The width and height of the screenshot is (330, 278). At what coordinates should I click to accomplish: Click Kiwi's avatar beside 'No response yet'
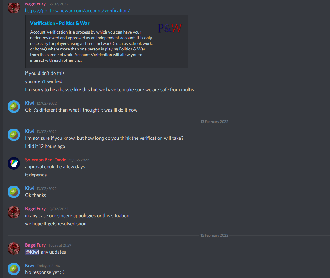point(14,269)
